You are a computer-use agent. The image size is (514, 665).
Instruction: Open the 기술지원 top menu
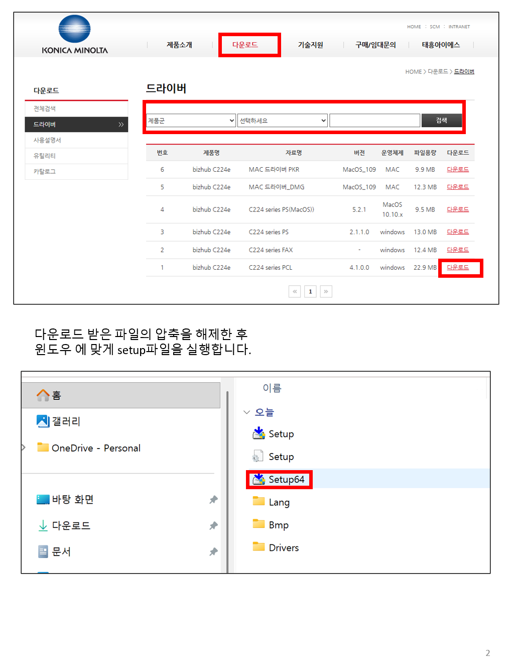tap(310, 45)
